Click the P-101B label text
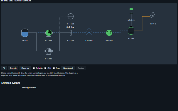The width and height of the screenshot is (178, 111). point(49,59)
